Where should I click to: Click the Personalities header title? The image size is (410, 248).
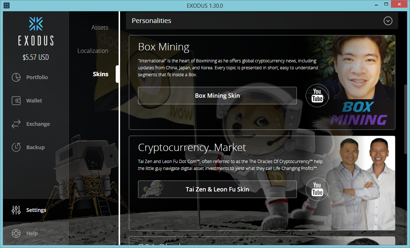[152, 20]
